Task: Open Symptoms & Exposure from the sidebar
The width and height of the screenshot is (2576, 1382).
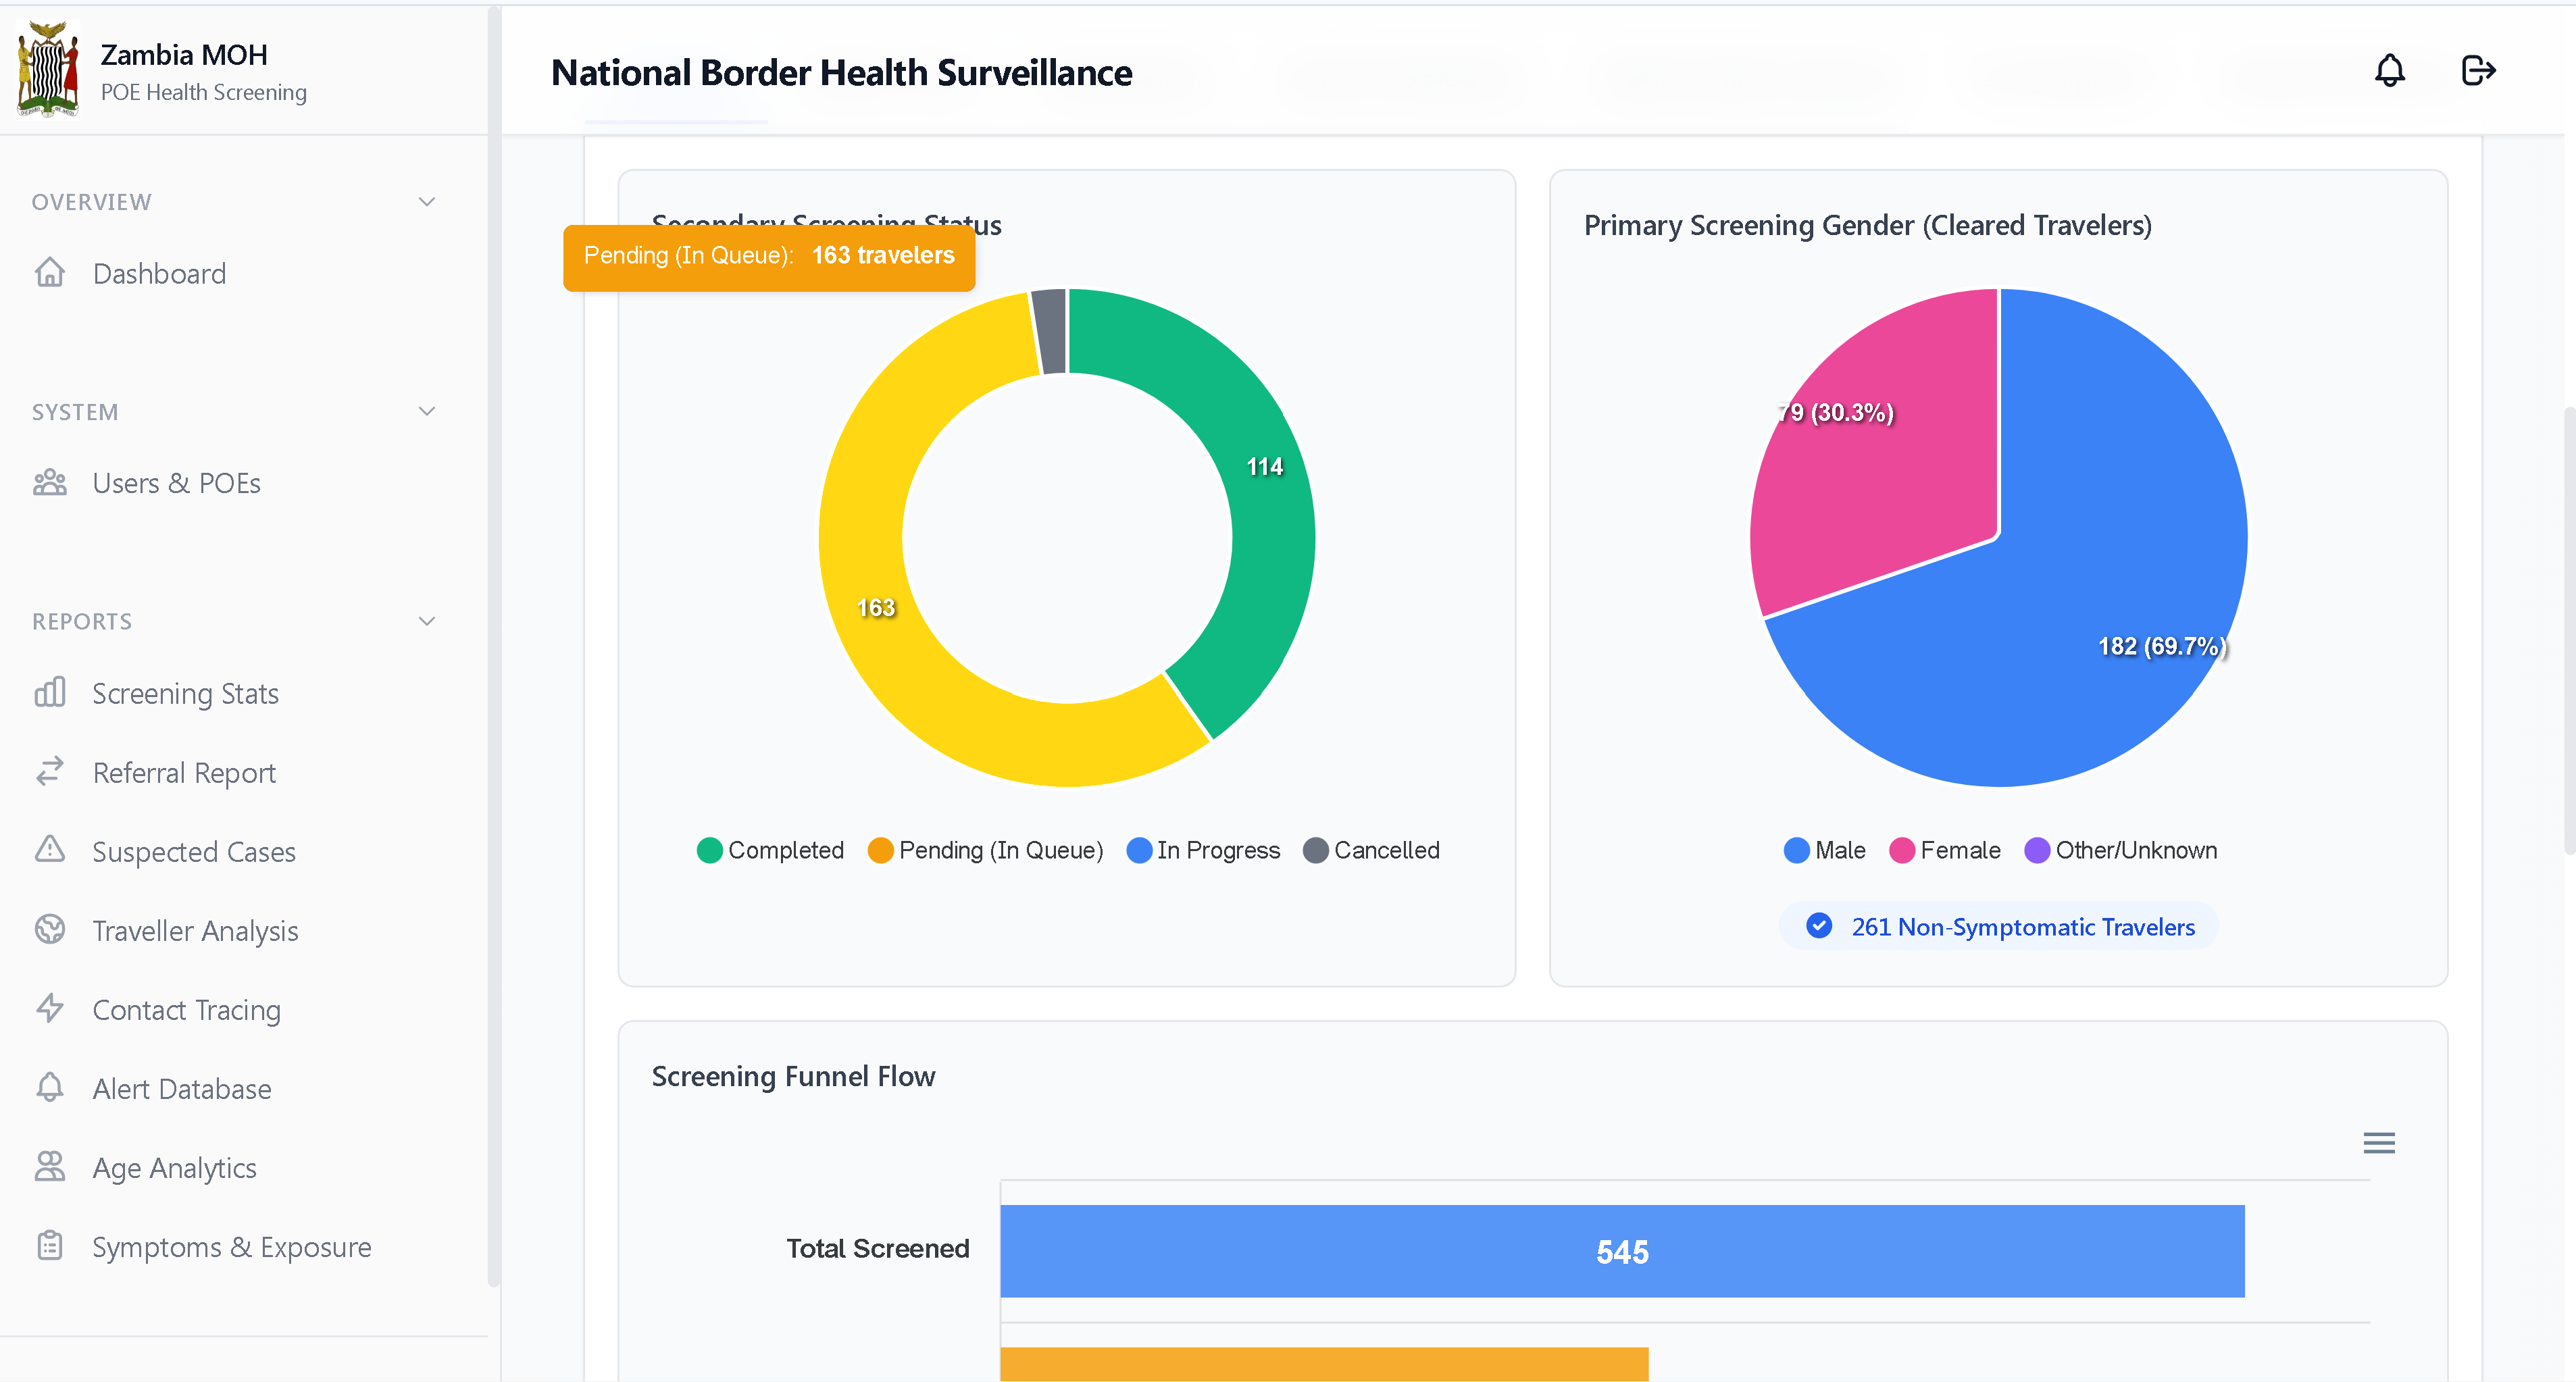Action: click(232, 1246)
